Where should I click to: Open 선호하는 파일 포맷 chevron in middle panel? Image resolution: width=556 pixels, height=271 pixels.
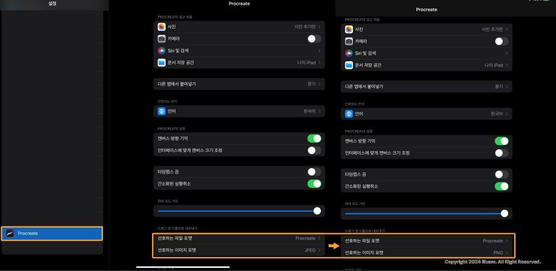pos(319,238)
